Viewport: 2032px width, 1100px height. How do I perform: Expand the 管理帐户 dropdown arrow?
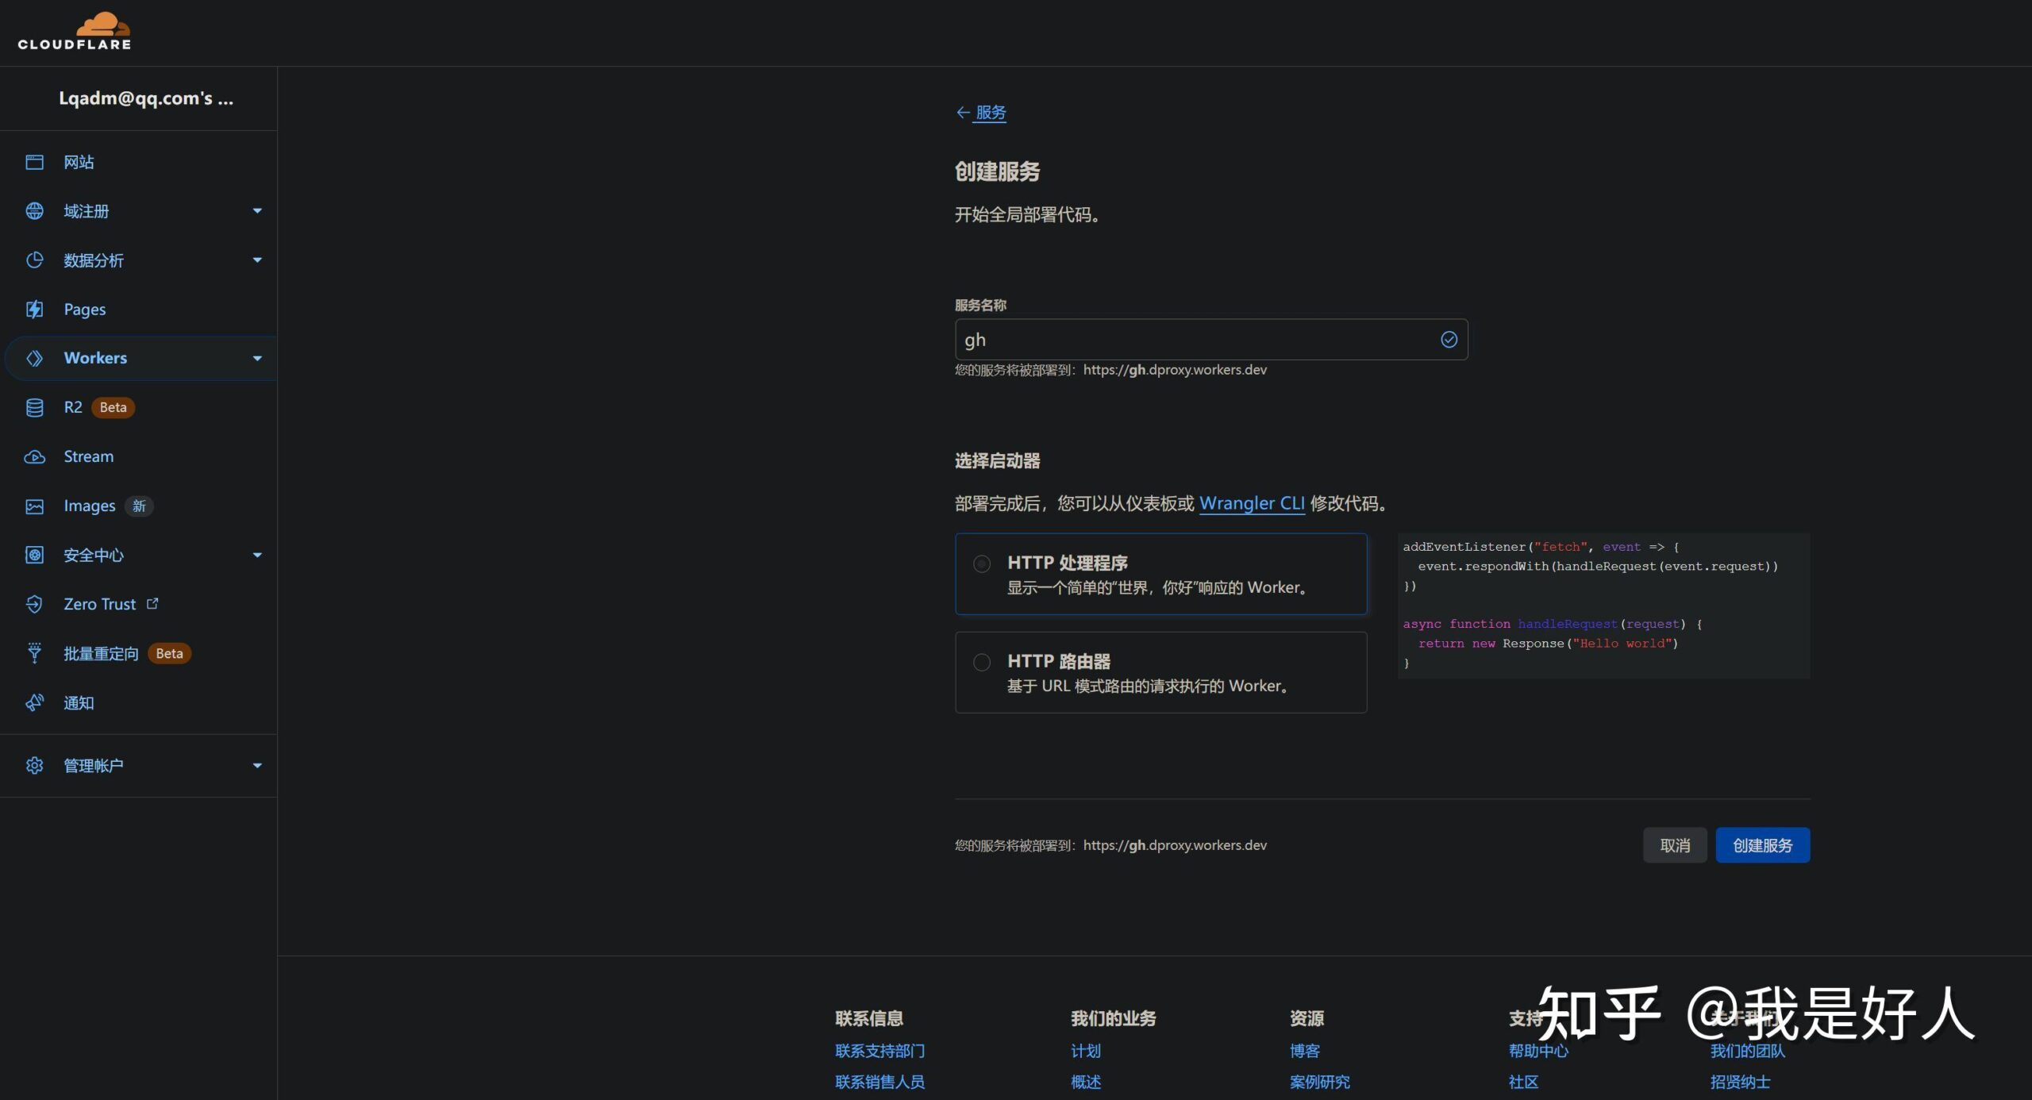coord(257,766)
